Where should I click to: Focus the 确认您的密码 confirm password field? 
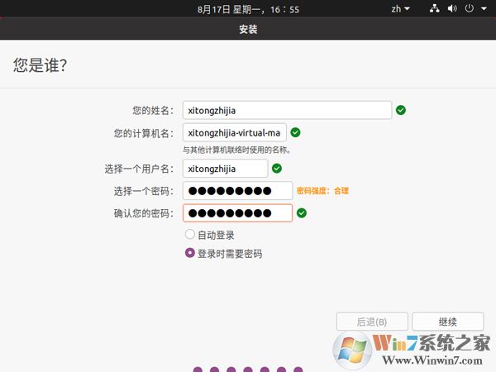(237, 213)
